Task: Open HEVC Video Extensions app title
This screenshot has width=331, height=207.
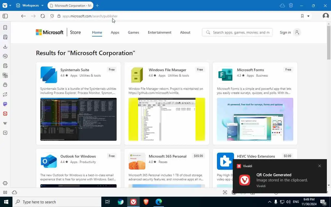Action: click(x=256, y=156)
